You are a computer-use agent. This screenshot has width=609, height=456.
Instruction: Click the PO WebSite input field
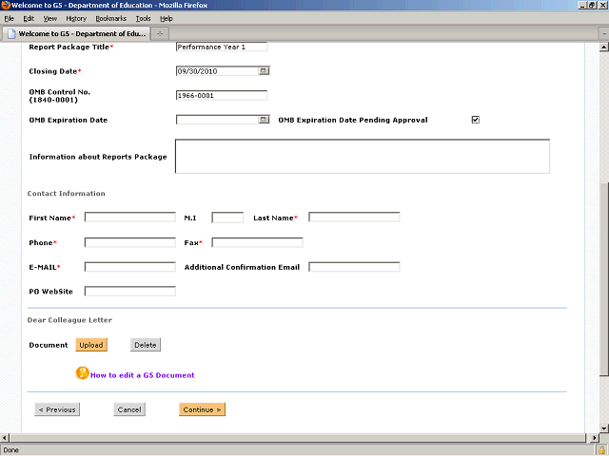click(130, 292)
